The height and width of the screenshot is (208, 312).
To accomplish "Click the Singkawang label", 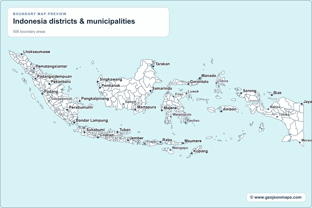I will coord(111,79).
